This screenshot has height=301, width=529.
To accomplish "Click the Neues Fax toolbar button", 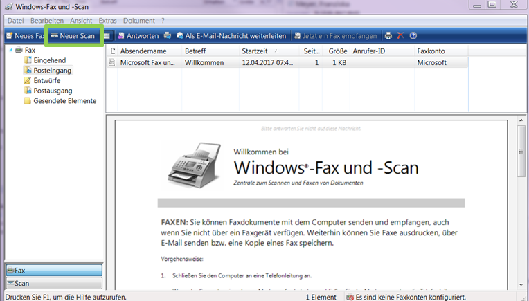I will [x=26, y=36].
